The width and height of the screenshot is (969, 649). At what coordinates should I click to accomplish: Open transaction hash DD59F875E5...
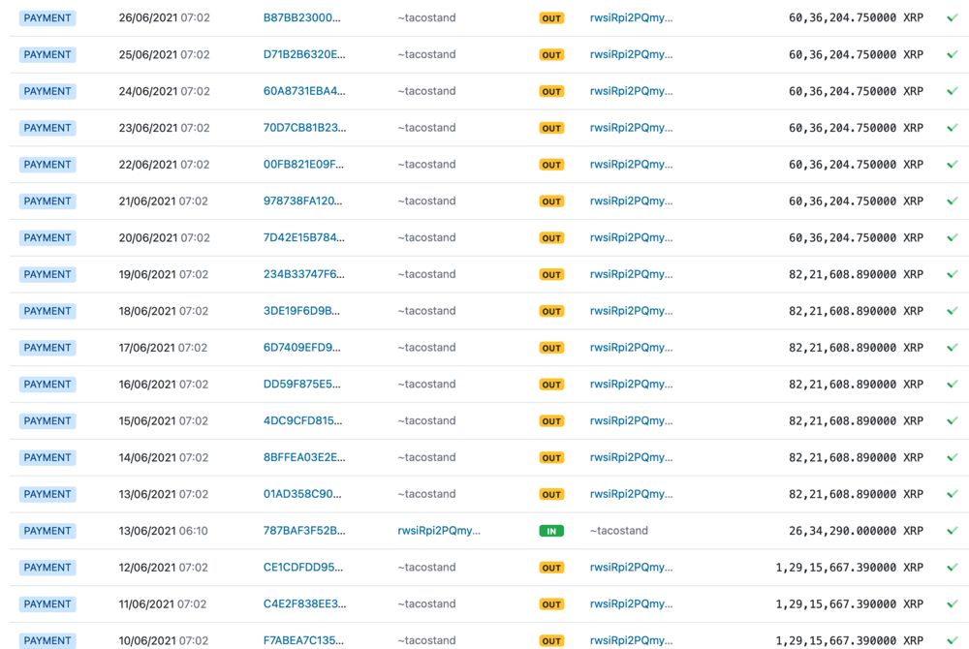pyautogui.click(x=301, y=385)
